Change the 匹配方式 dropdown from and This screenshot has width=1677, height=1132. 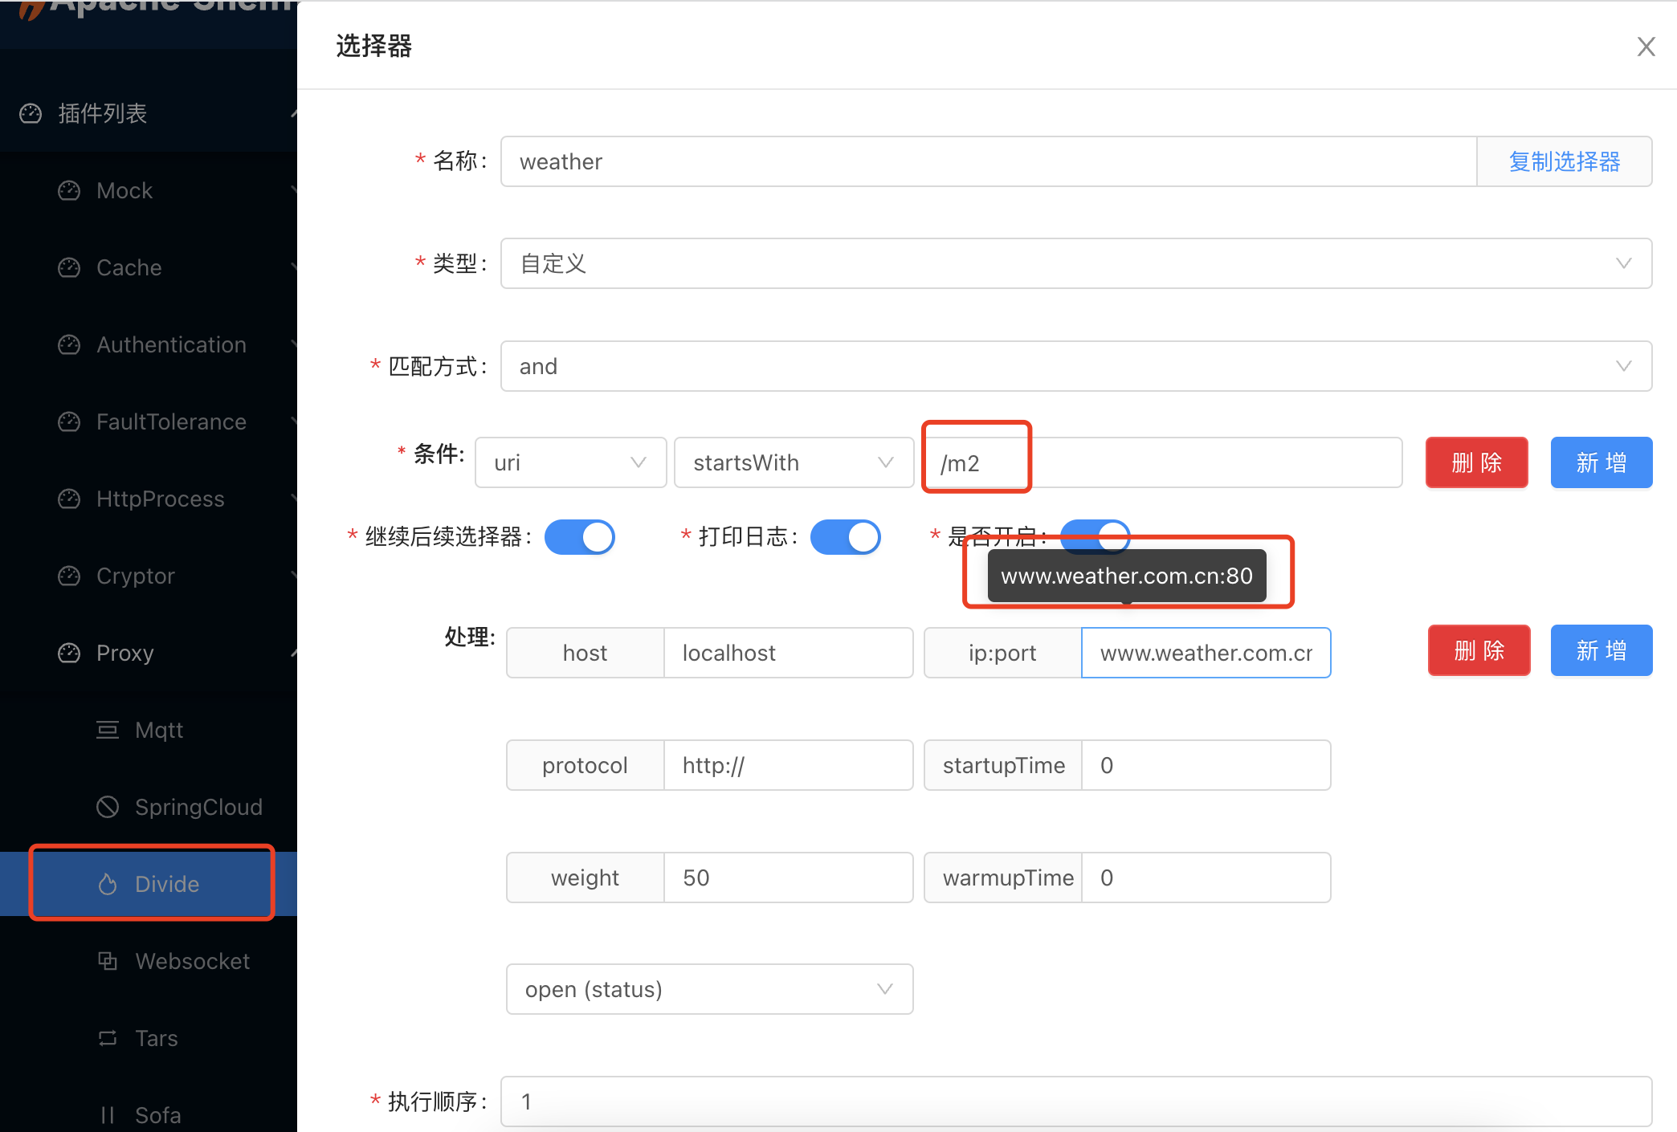click(x=1076, y=366)
